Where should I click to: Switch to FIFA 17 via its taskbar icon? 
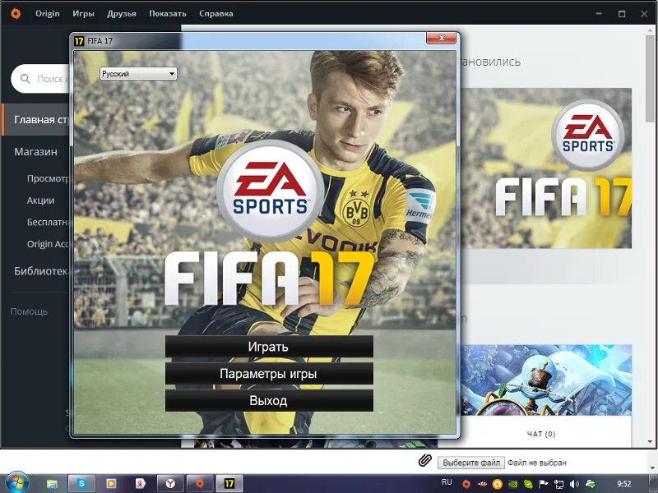tap(229, 484)
